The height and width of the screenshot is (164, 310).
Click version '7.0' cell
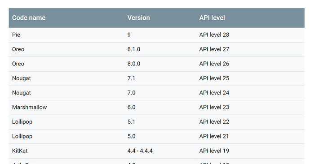(x=131, y=93)
